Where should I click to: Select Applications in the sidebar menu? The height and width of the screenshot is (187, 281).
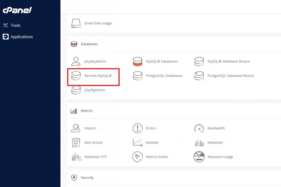point(22,37)
